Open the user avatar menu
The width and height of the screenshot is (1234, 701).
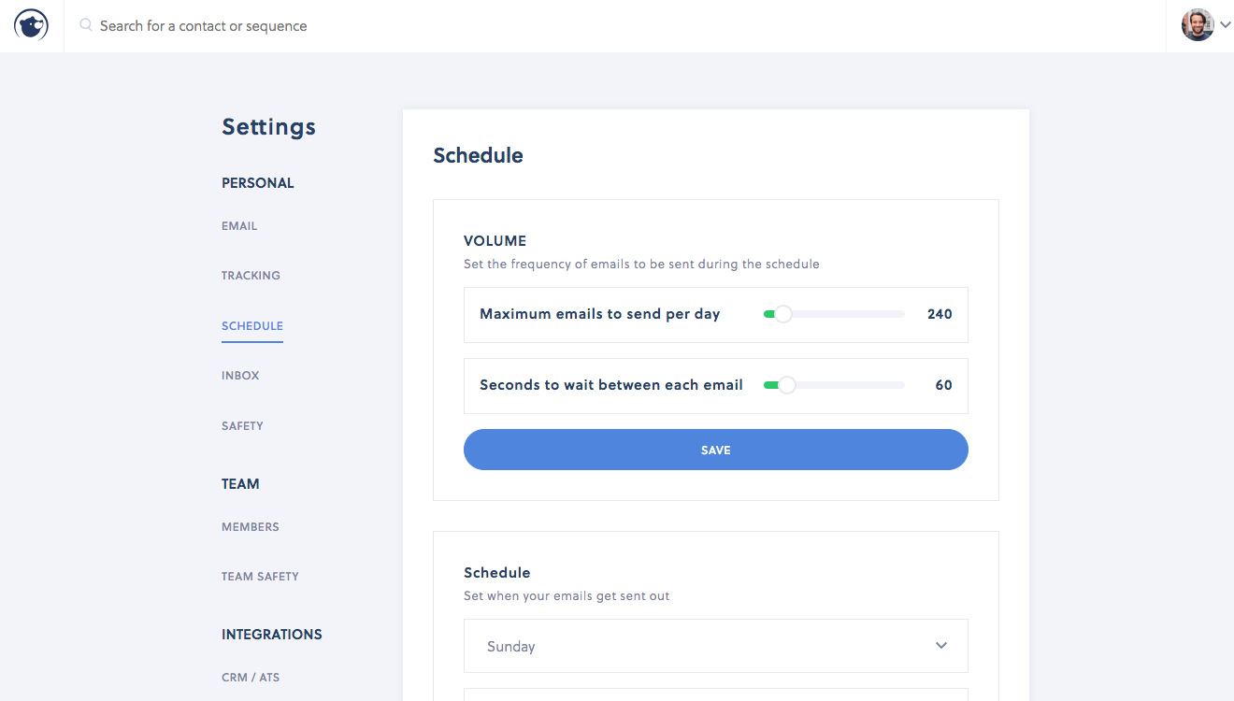pos(1198,25)
